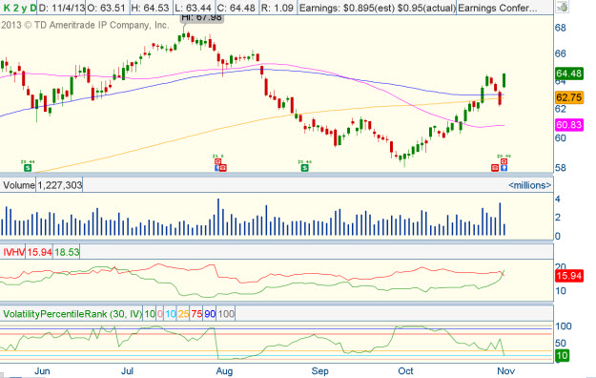Click the Volume study label
This screenshot has height=378, width=596.
click(x=19, y=185)
